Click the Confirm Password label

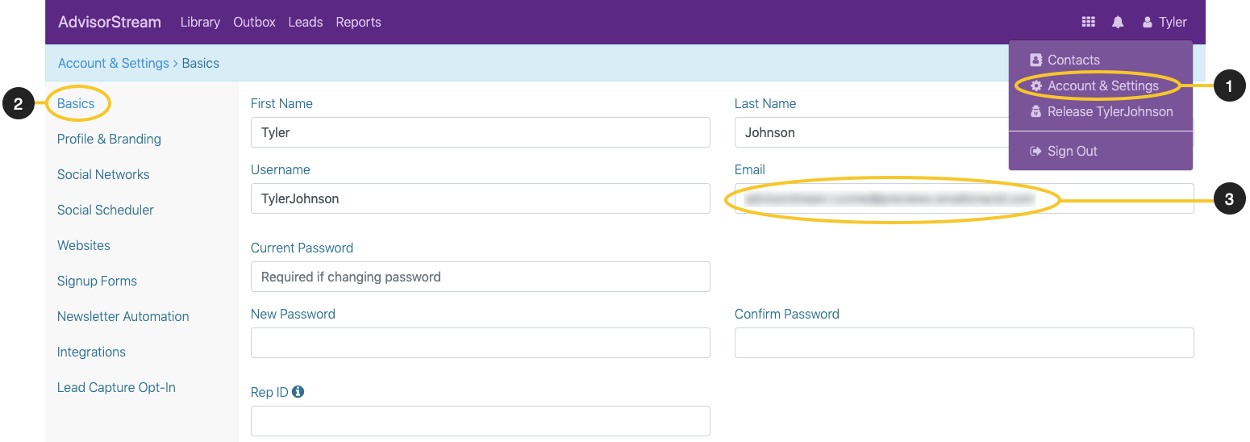[x=787, y=314]
